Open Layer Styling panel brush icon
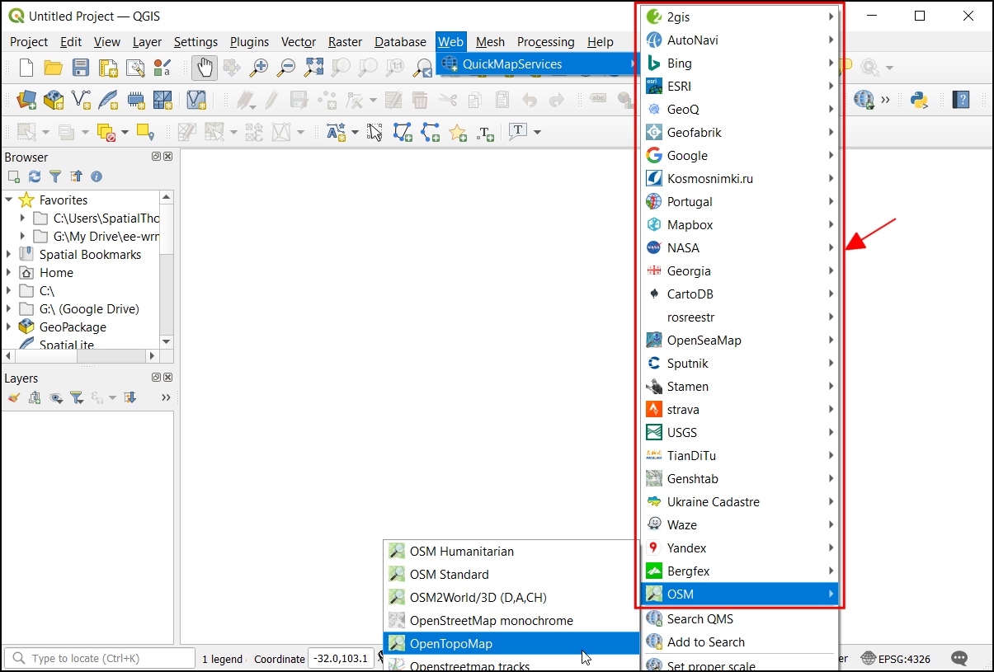994x672 pixels. (13, 397)
